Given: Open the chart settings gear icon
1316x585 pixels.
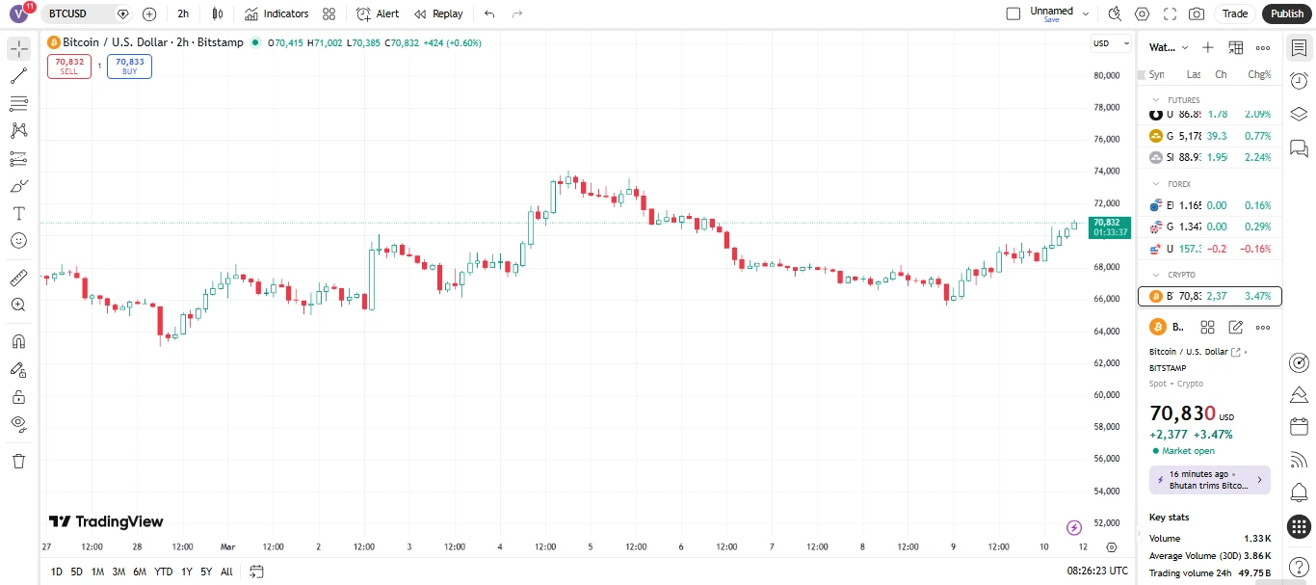Looking at the screenshot, I should point(1143,13).
